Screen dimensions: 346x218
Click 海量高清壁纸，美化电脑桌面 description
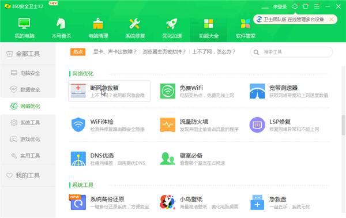(x=209, y=206)
